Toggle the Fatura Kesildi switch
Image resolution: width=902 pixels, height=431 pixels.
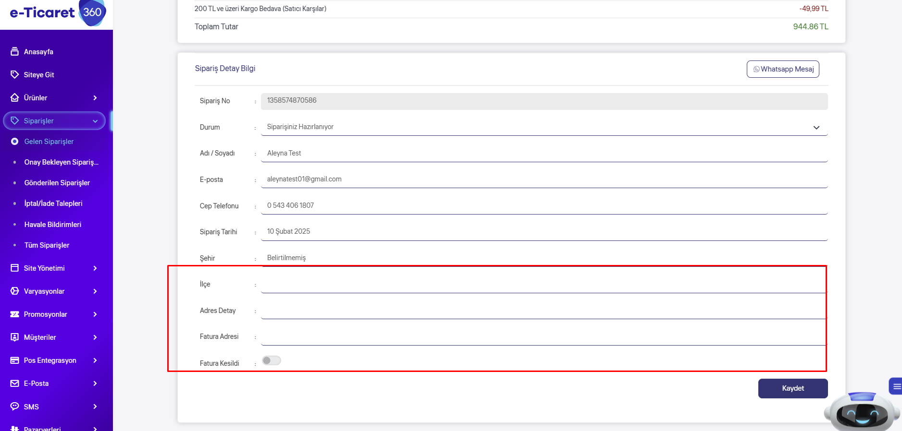(x=272, y=360)
